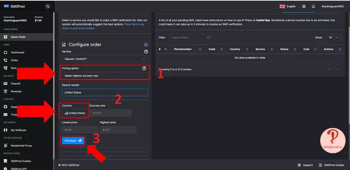
Task: Click the Service help question icon
Action: coord(146,52)
